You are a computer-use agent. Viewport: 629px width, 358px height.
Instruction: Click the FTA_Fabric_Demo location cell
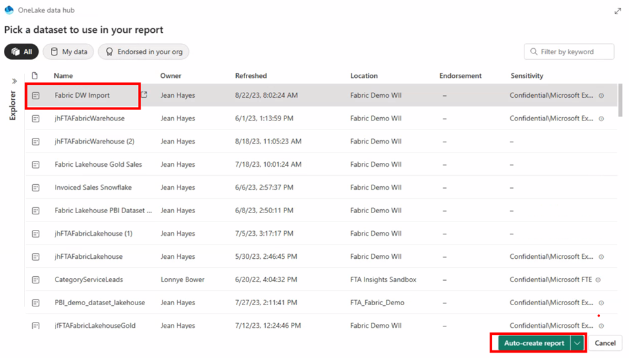(x=377, y=303)
